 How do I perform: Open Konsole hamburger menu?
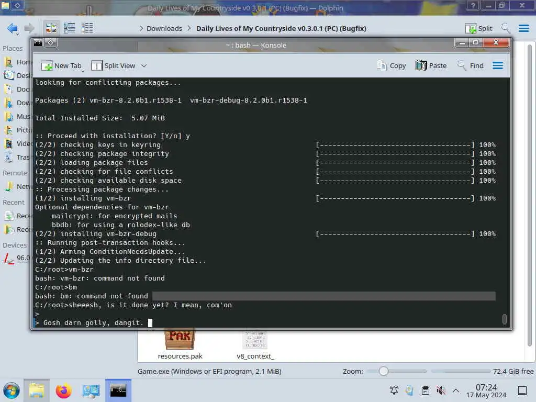pyautogui.click(x=498, y=65)
